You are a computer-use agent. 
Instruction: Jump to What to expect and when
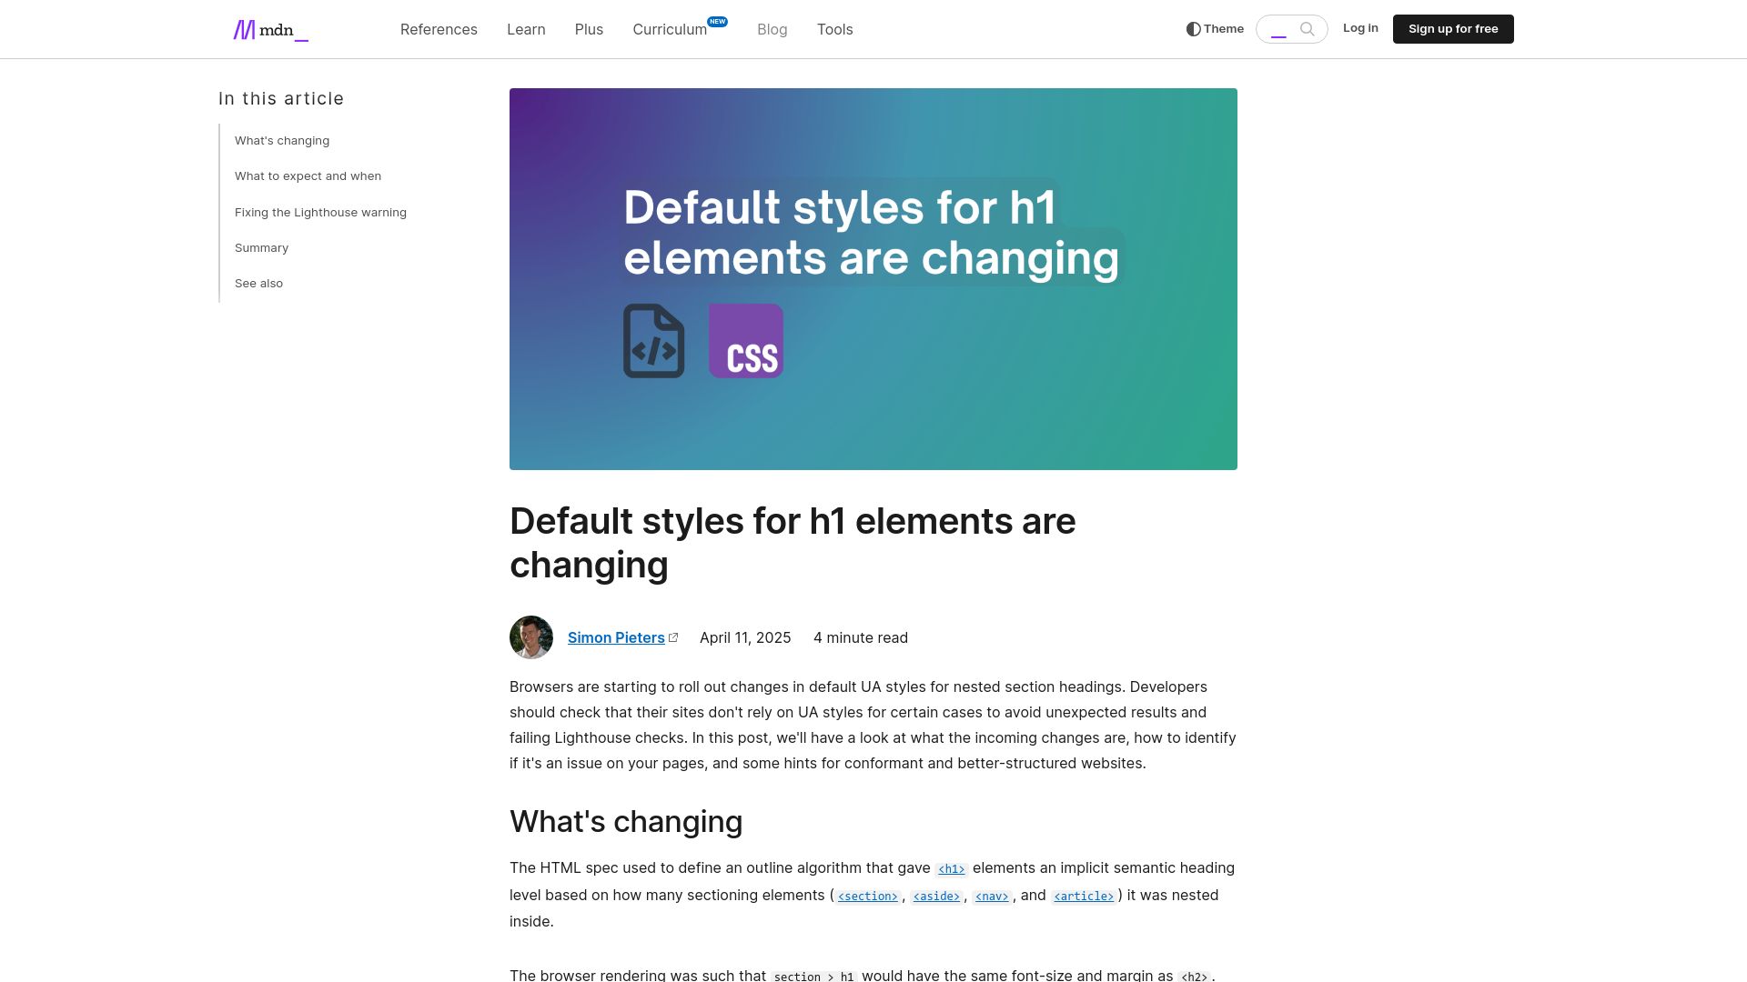click(x=308, y=175)
